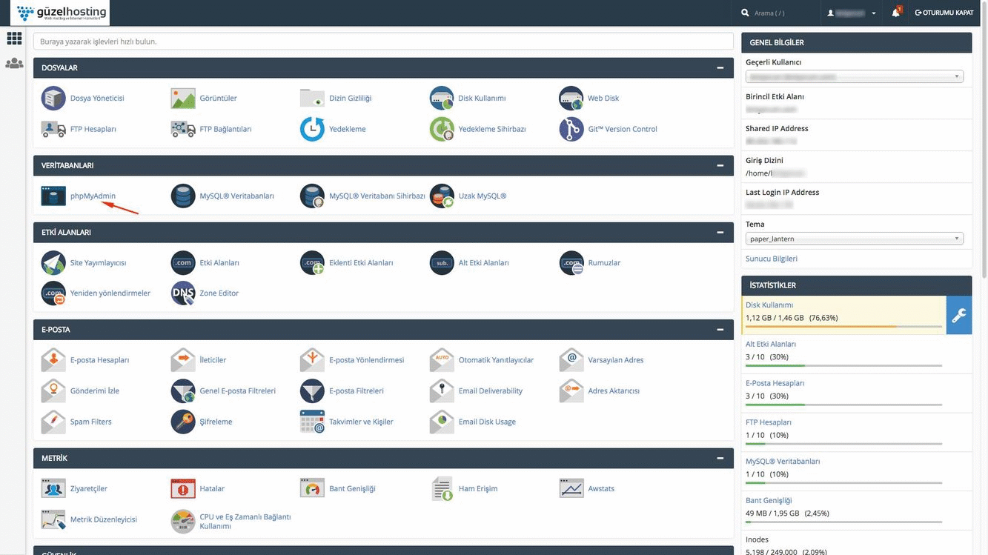Open the Bant Genişliği statistics link
Screen dimensions: 988x555
tap(769, 500)
